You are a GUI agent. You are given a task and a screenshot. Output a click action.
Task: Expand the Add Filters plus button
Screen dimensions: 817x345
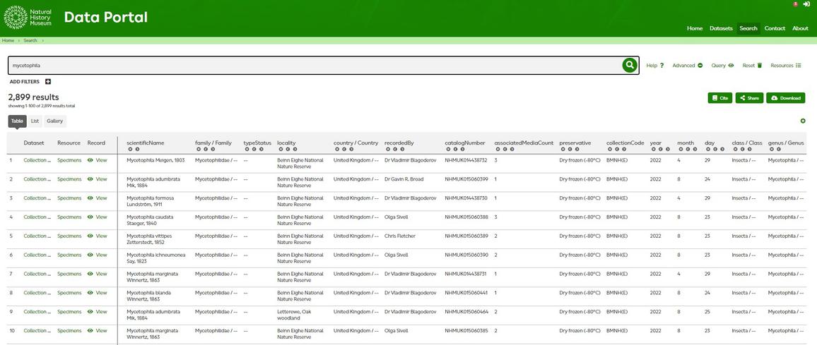point(48,82)
